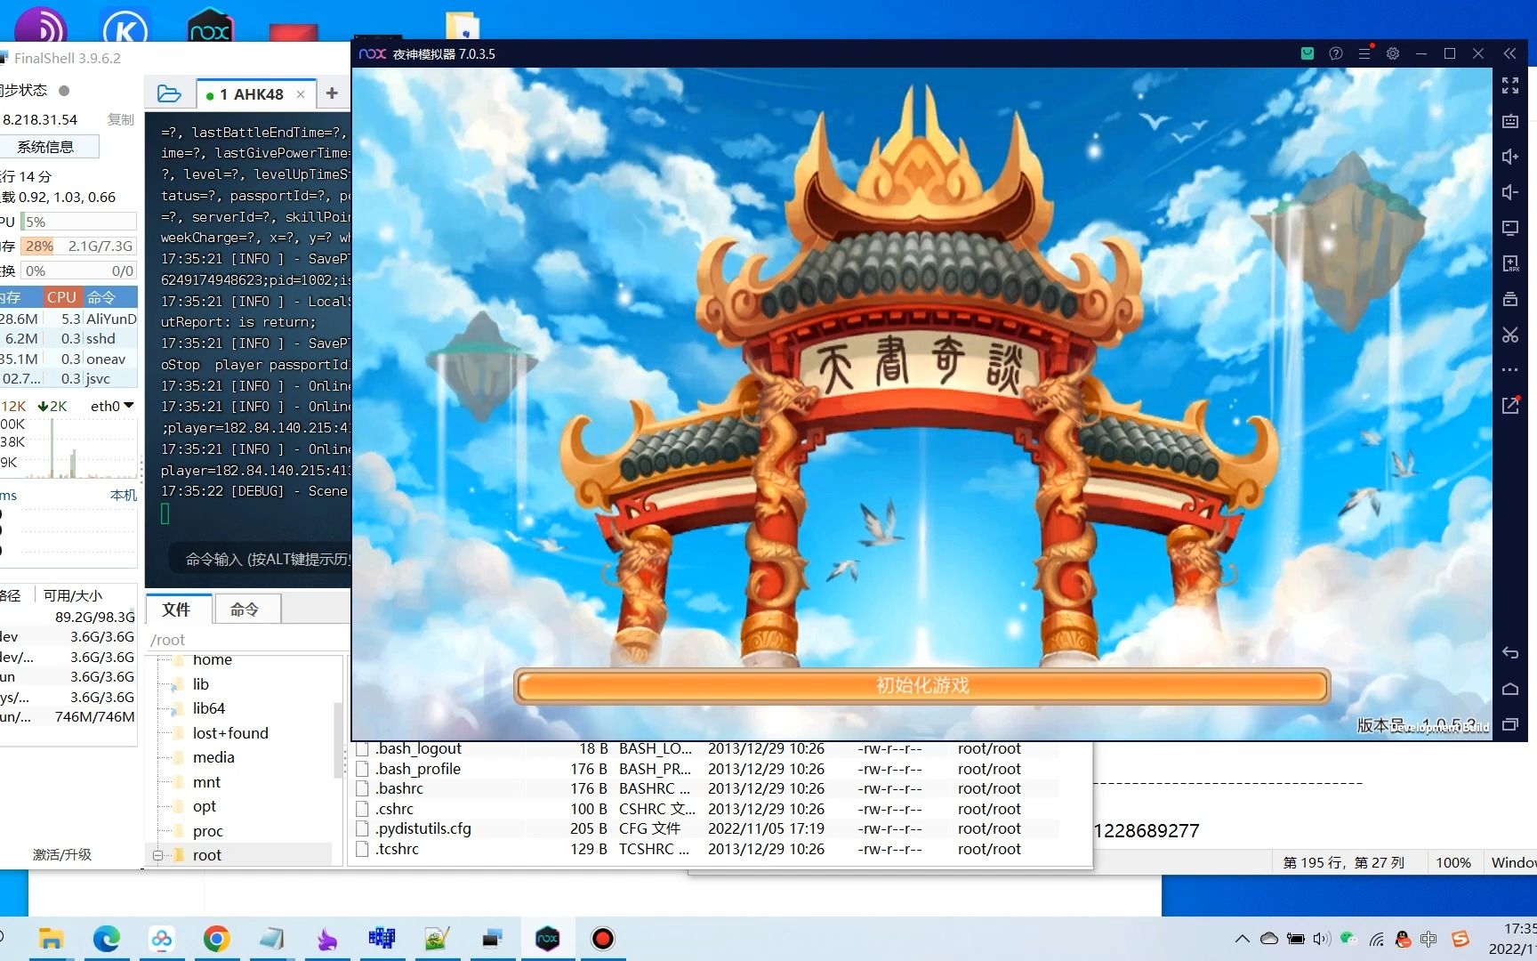
Task: Click 复制 to copy the IP
Action: (120, 119)
